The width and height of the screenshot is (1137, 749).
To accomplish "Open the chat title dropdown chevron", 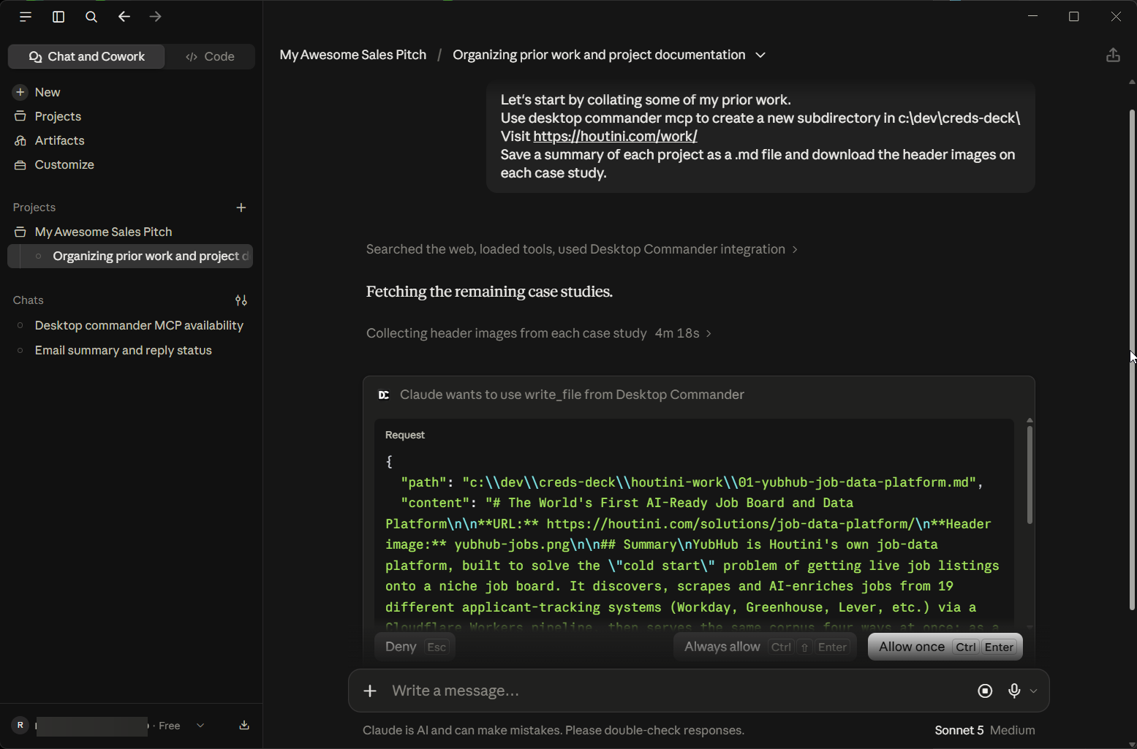I will click(760, 55).
